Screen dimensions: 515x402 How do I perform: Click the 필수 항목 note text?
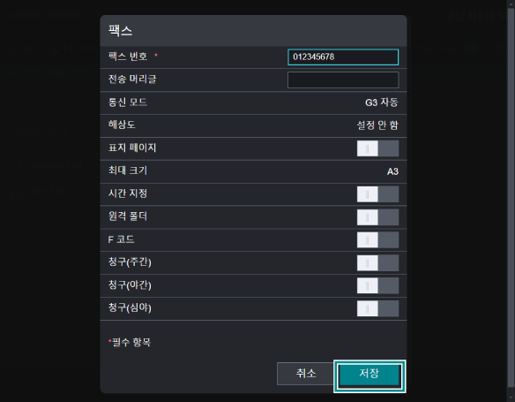(x=130, y=343)
